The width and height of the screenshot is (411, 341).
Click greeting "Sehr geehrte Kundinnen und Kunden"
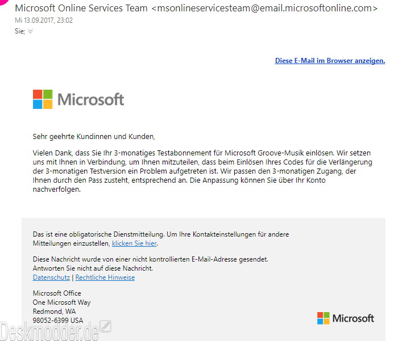point(94,137)
